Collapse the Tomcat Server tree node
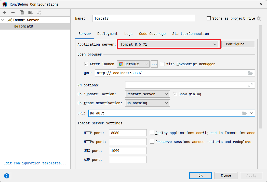267x182 pixels. (x=3, y=20)
